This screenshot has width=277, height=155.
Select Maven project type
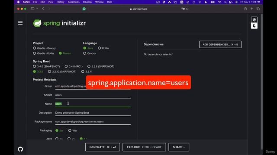point(65,53)
